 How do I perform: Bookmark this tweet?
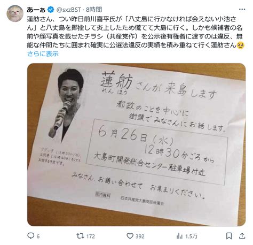click(x=229, y=236)
